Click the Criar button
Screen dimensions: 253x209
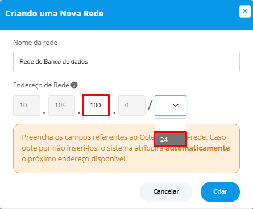click(220, 192)
